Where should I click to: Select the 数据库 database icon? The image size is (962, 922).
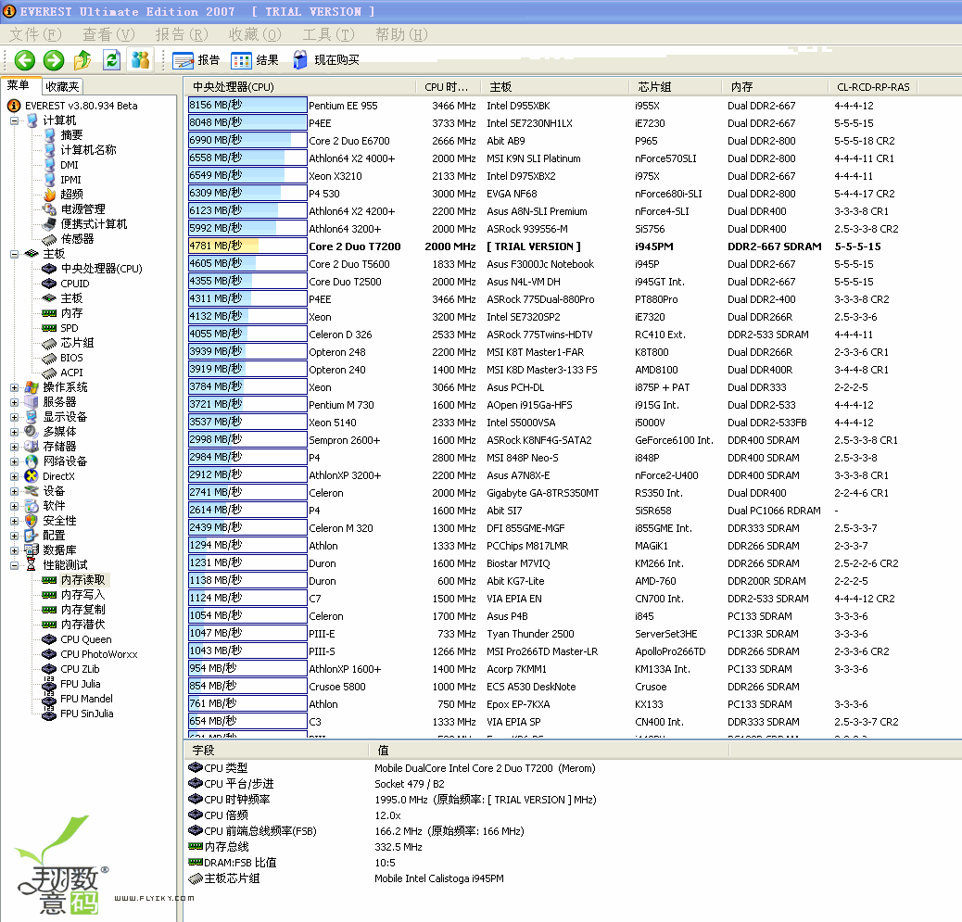pyautogui.click(x=32, y=550)
